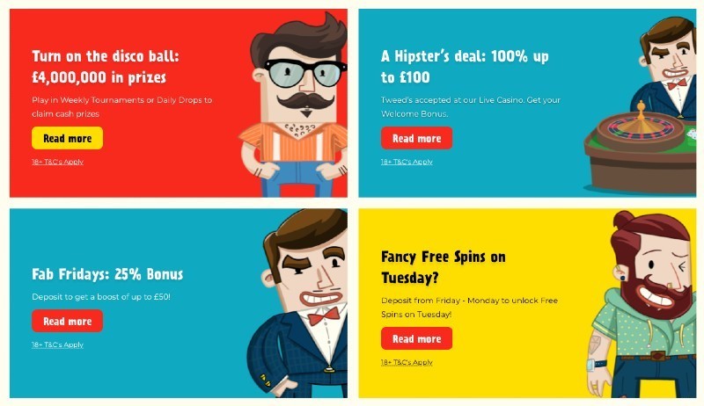Select the 'A Hipster's deal: 100% up to £100' heading
This screenshot has width=704, height=406.
[x=465, y=67]
